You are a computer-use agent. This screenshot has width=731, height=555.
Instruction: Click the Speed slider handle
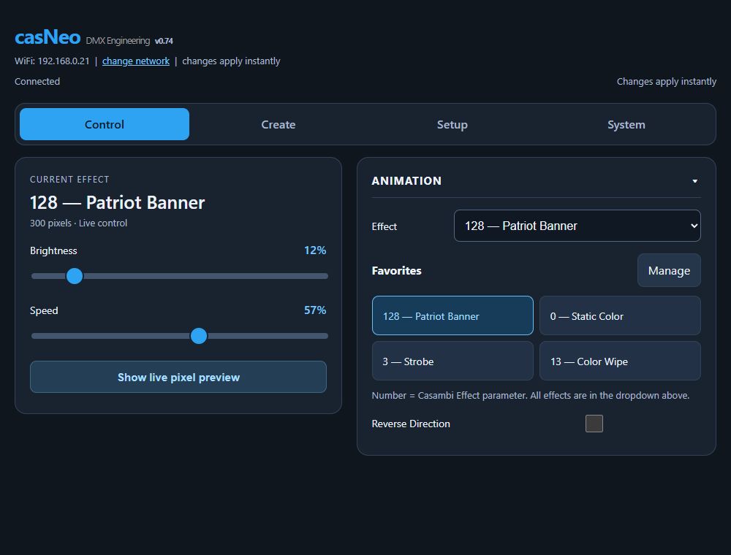pyautogui.click(x=199, y=336)
